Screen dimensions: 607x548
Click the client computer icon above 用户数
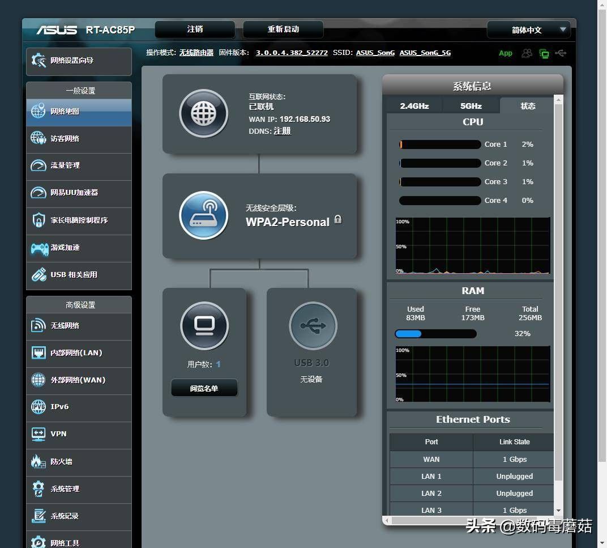coord(204,325)
